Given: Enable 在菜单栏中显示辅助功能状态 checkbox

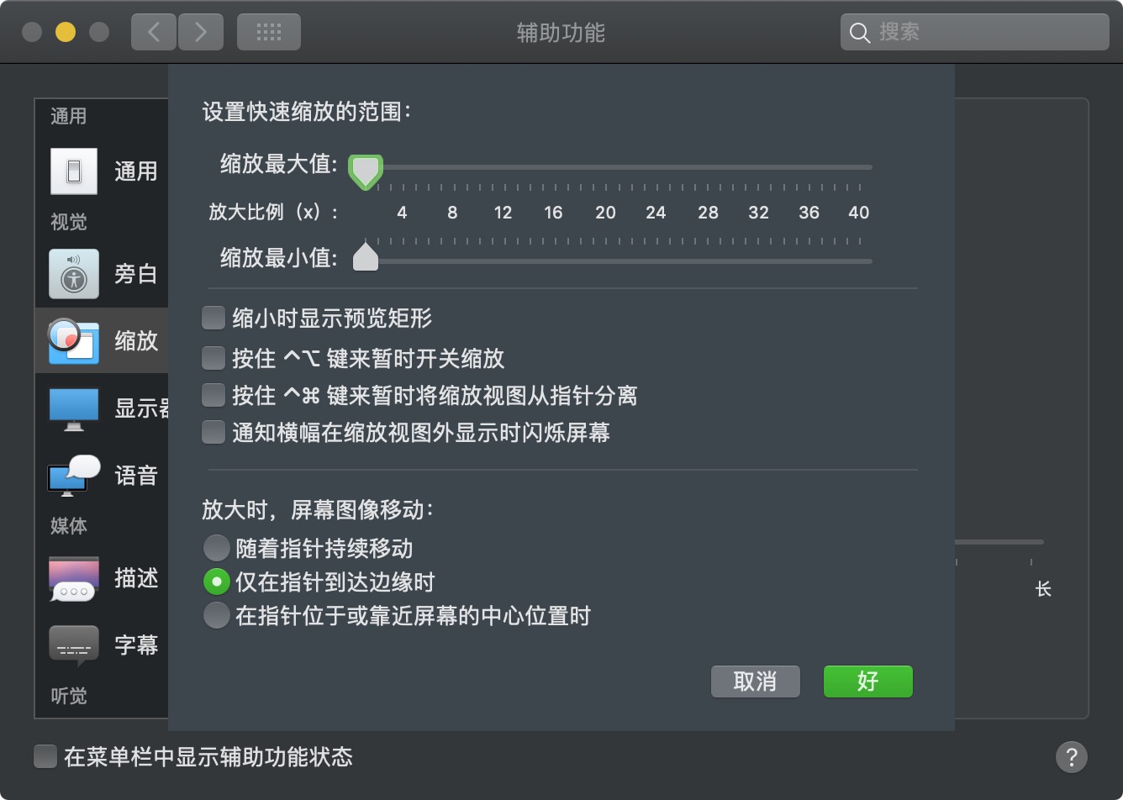Looking at the screenshot, I should click(45, 756).
